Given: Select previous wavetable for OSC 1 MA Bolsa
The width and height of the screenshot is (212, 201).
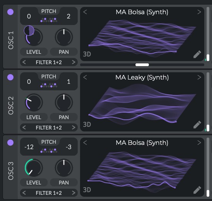Looking at the screenshot, I should pos(85,12).
